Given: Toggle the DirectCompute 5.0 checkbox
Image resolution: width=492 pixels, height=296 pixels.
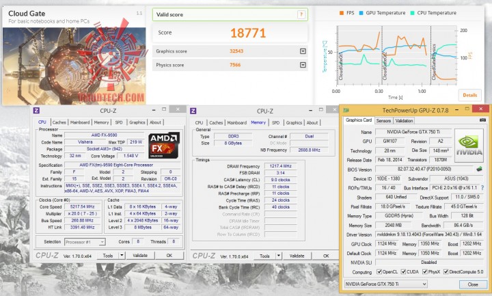Looking at the screenshot, I should coord(446,271).
